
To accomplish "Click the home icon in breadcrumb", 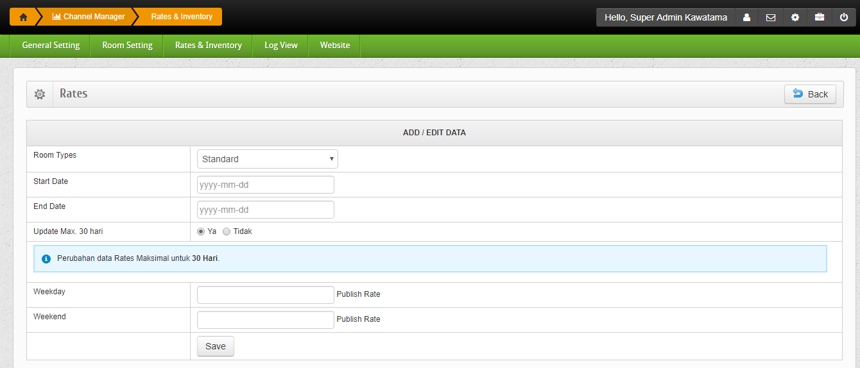I will tap(23, 17).
